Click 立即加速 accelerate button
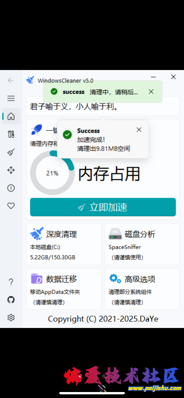 coord(103,207)
